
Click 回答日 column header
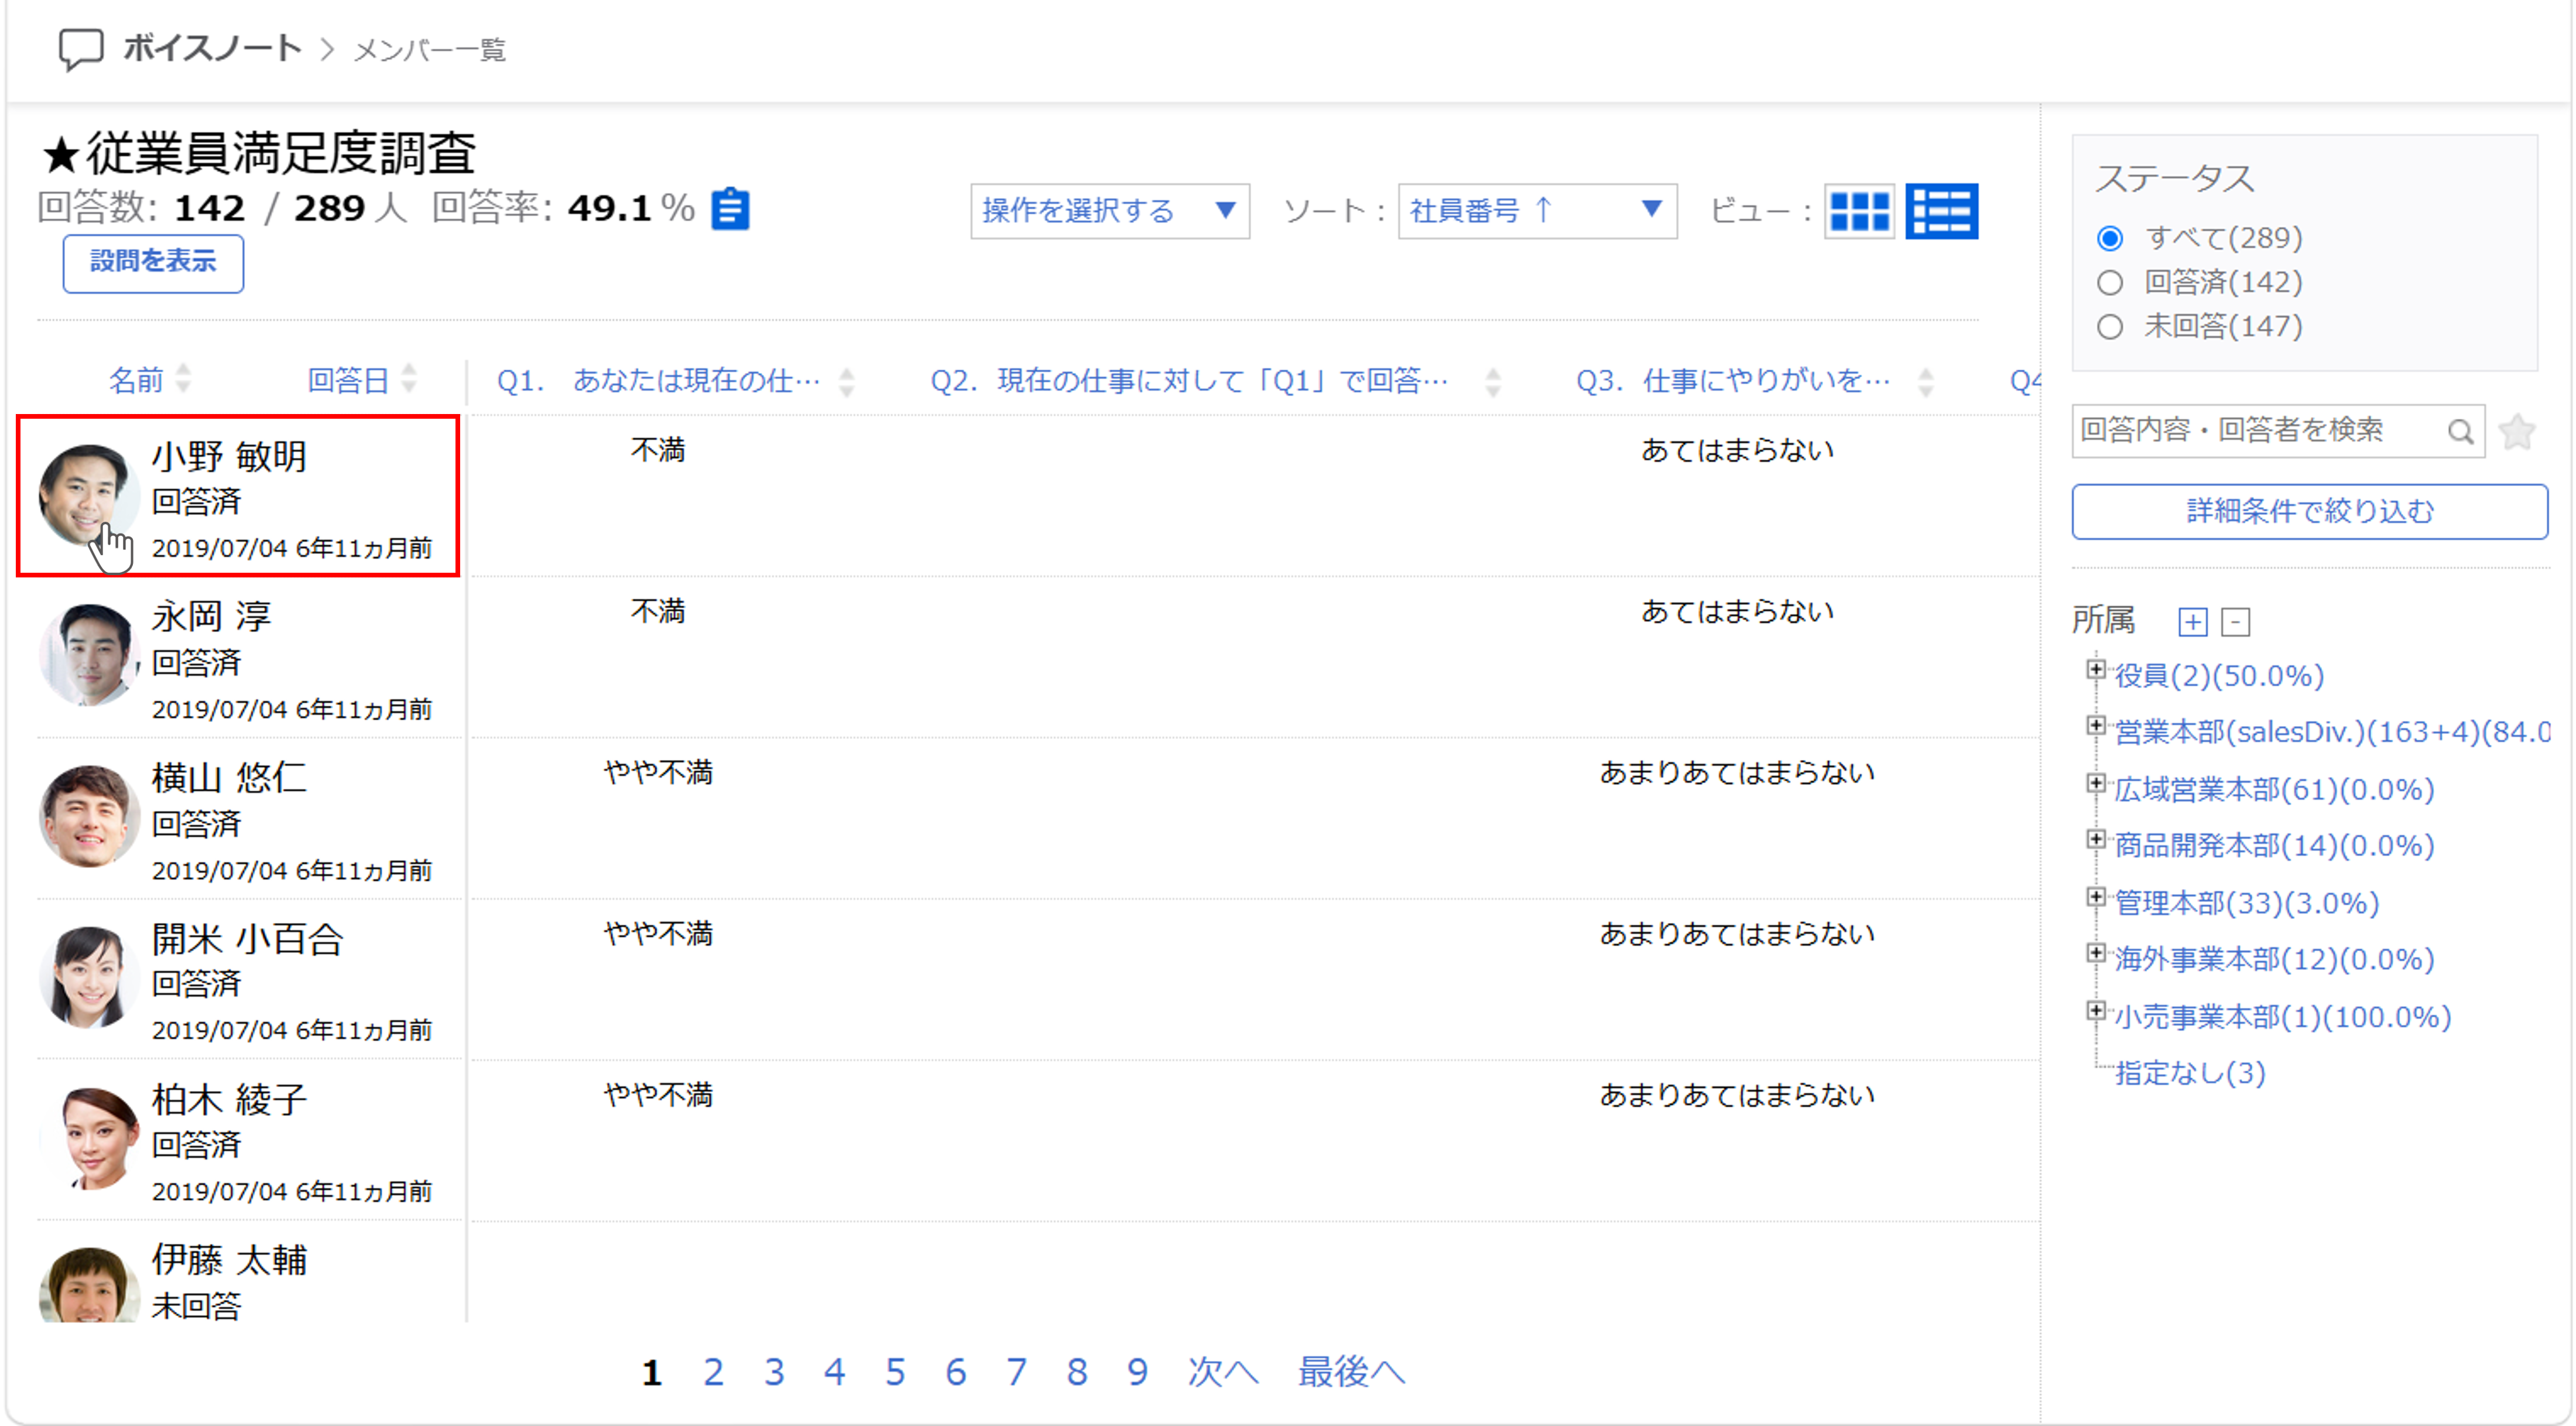pyautogui.click(x=347, y=380)
